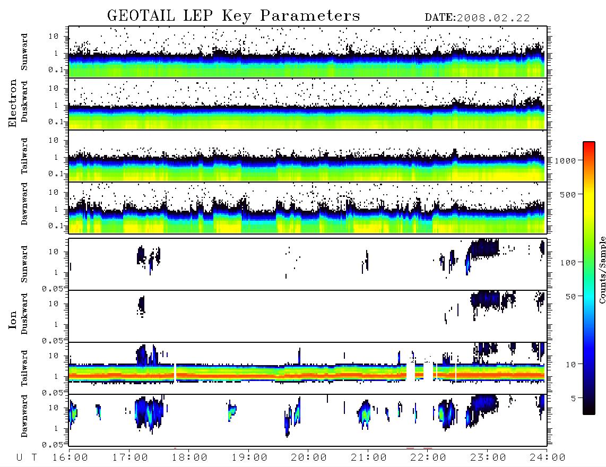
Task: Click the "0.05" tick of Ion Tailward panel
Action: coord(52,392)
